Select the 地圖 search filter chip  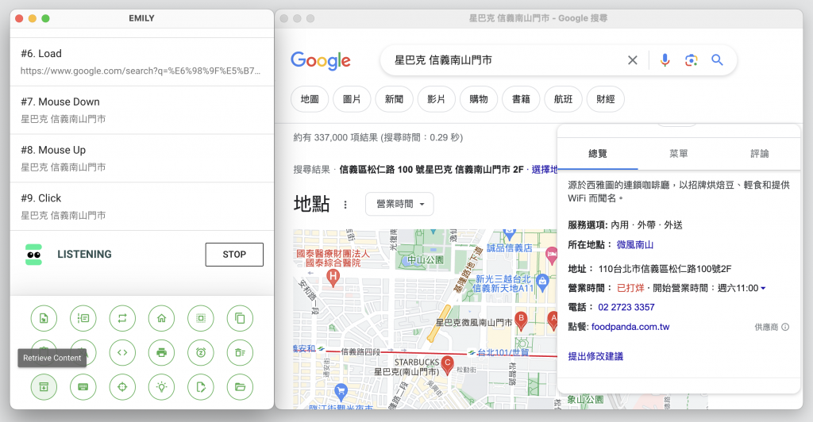[x=310, y=99]
